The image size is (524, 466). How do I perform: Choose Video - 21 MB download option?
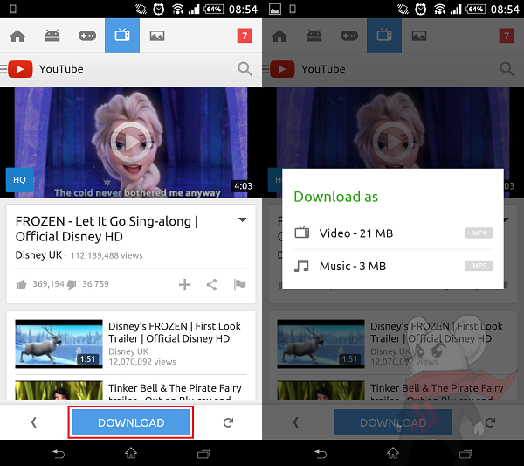393,233
